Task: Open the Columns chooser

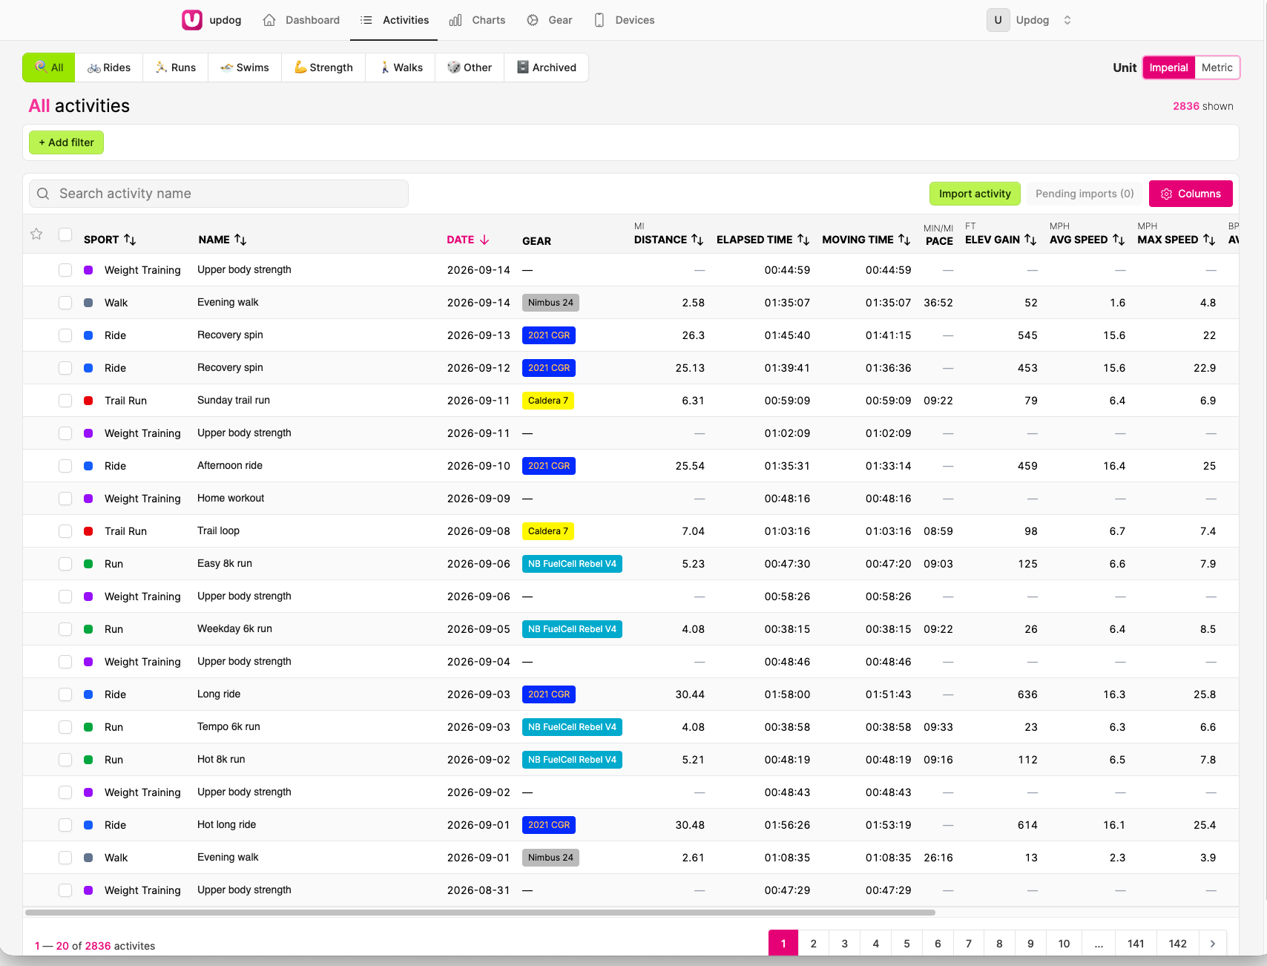Action: [1191, 194]
